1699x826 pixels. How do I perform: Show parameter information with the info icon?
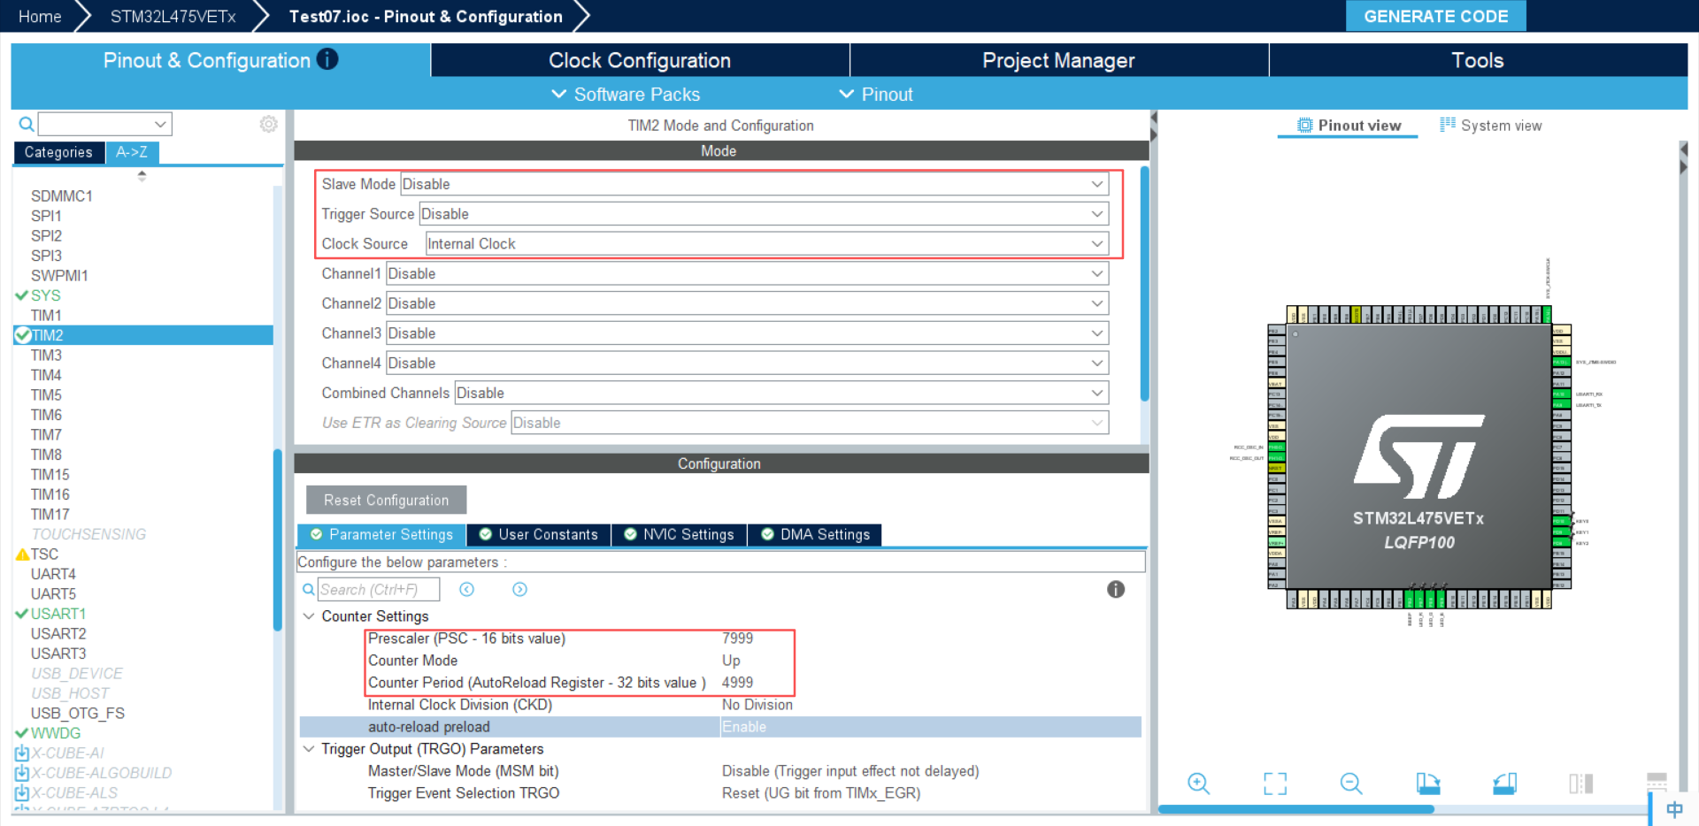tap(1116, 589)
